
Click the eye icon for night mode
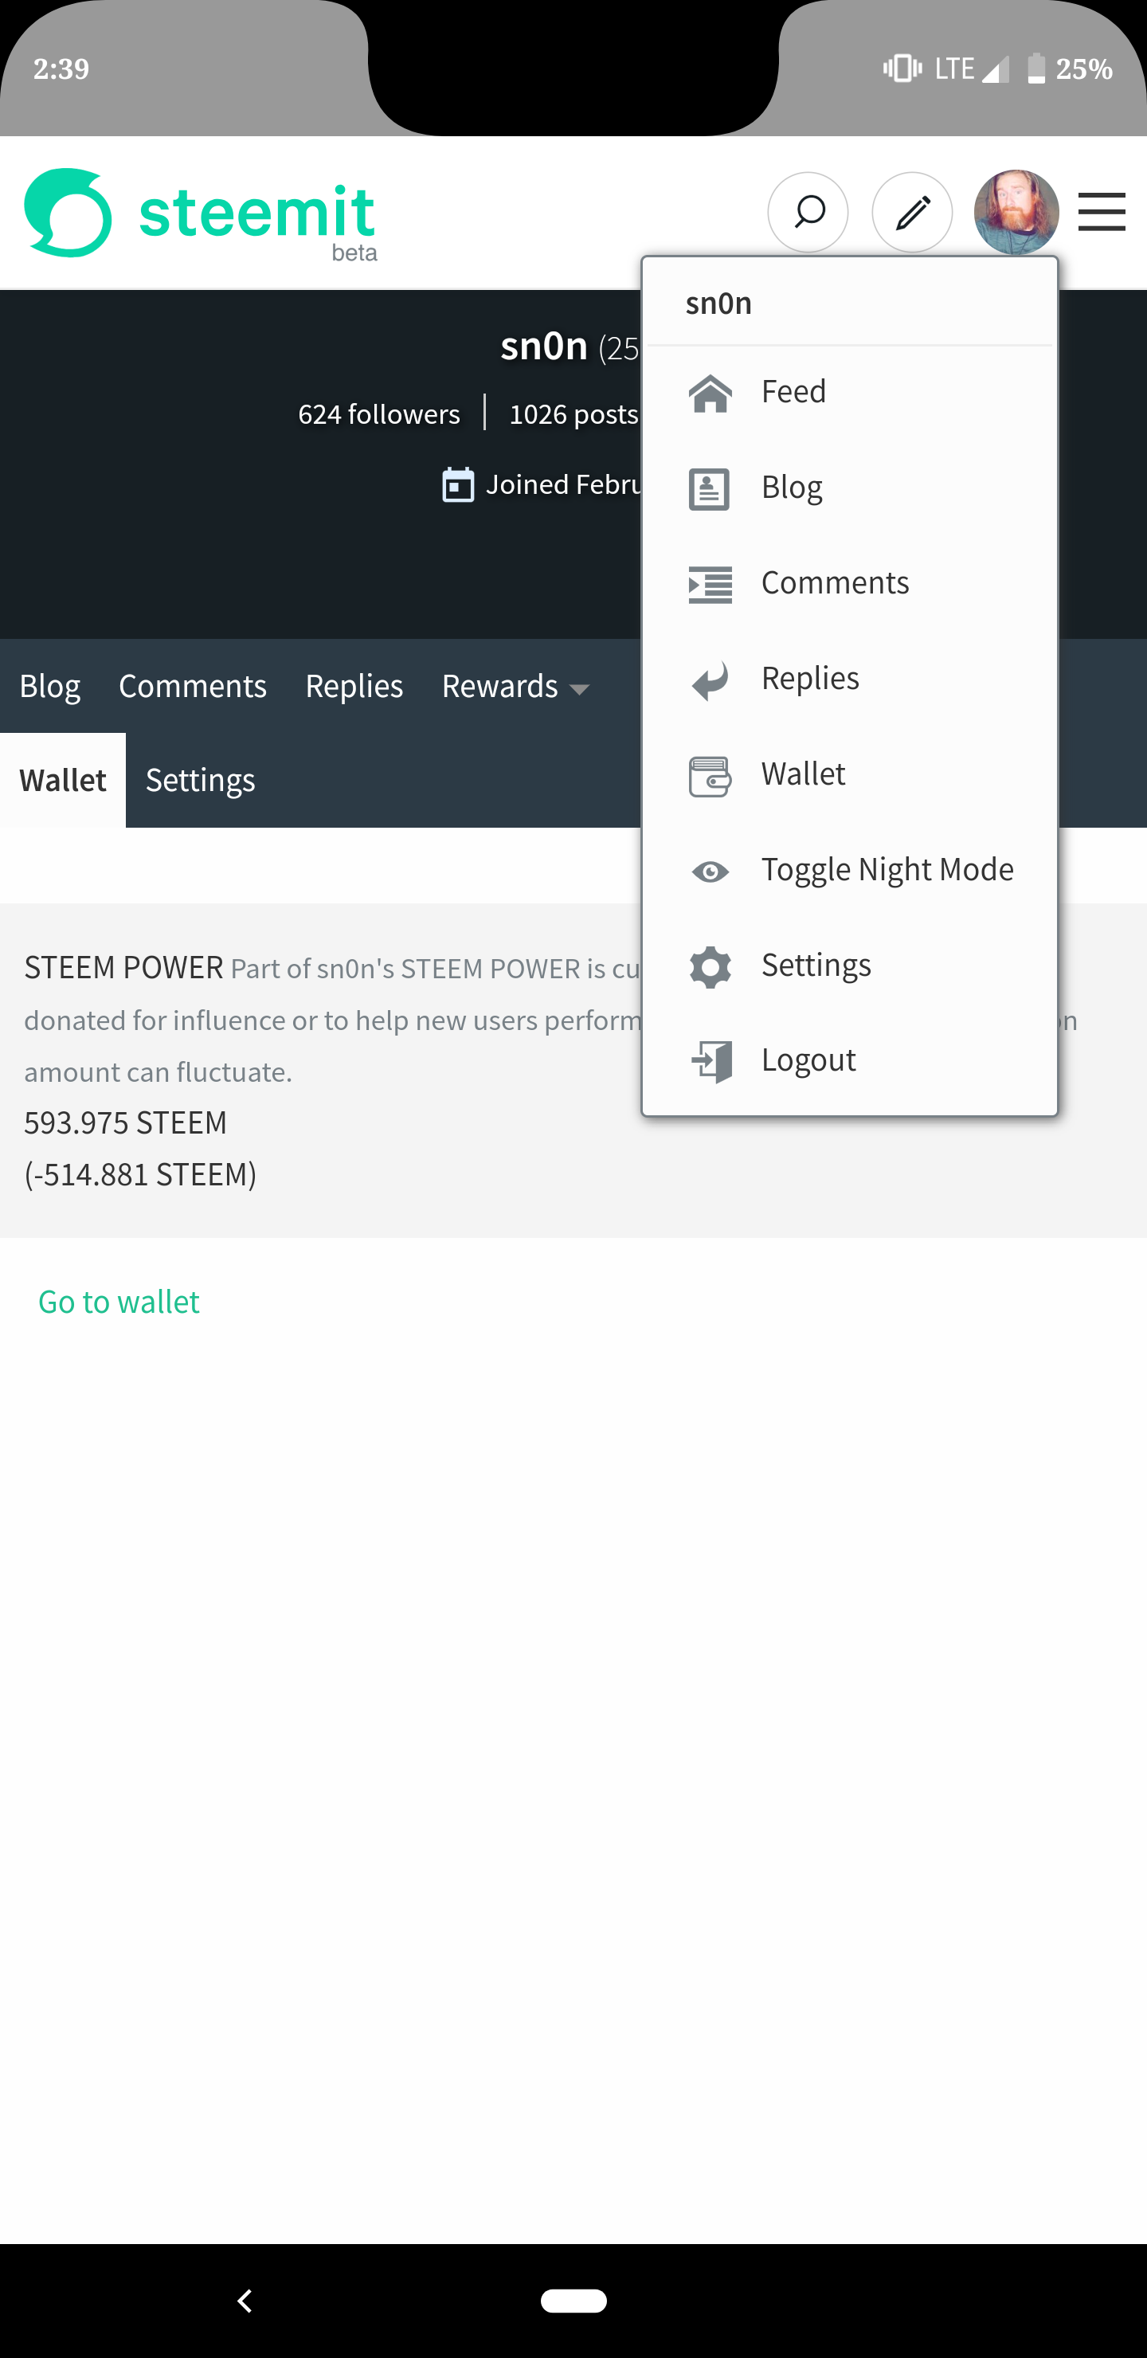(711, 872)
